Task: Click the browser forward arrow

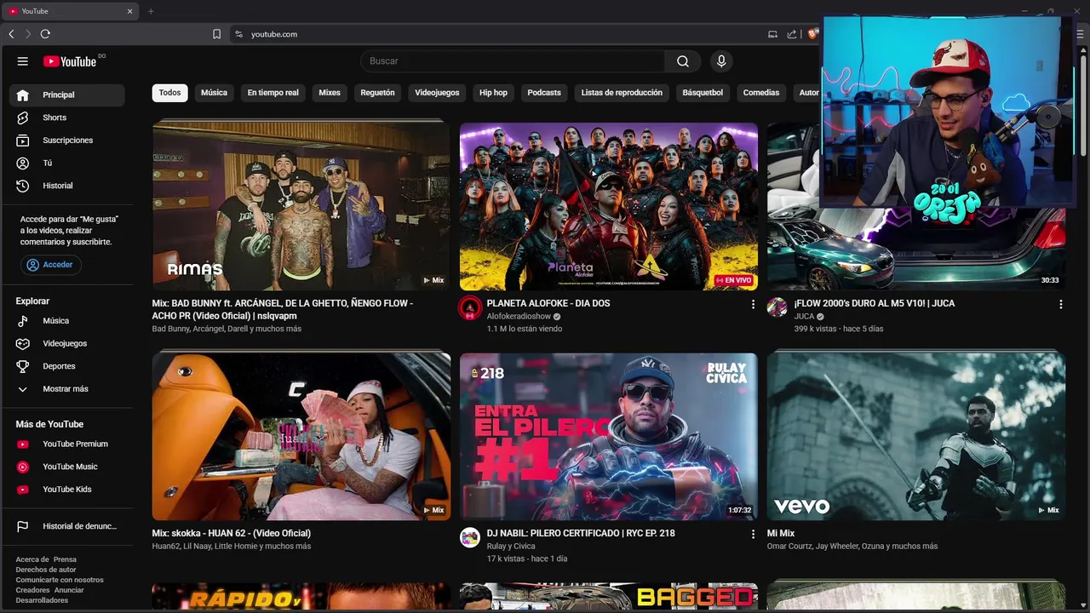Action: click(x=28, y=34)
